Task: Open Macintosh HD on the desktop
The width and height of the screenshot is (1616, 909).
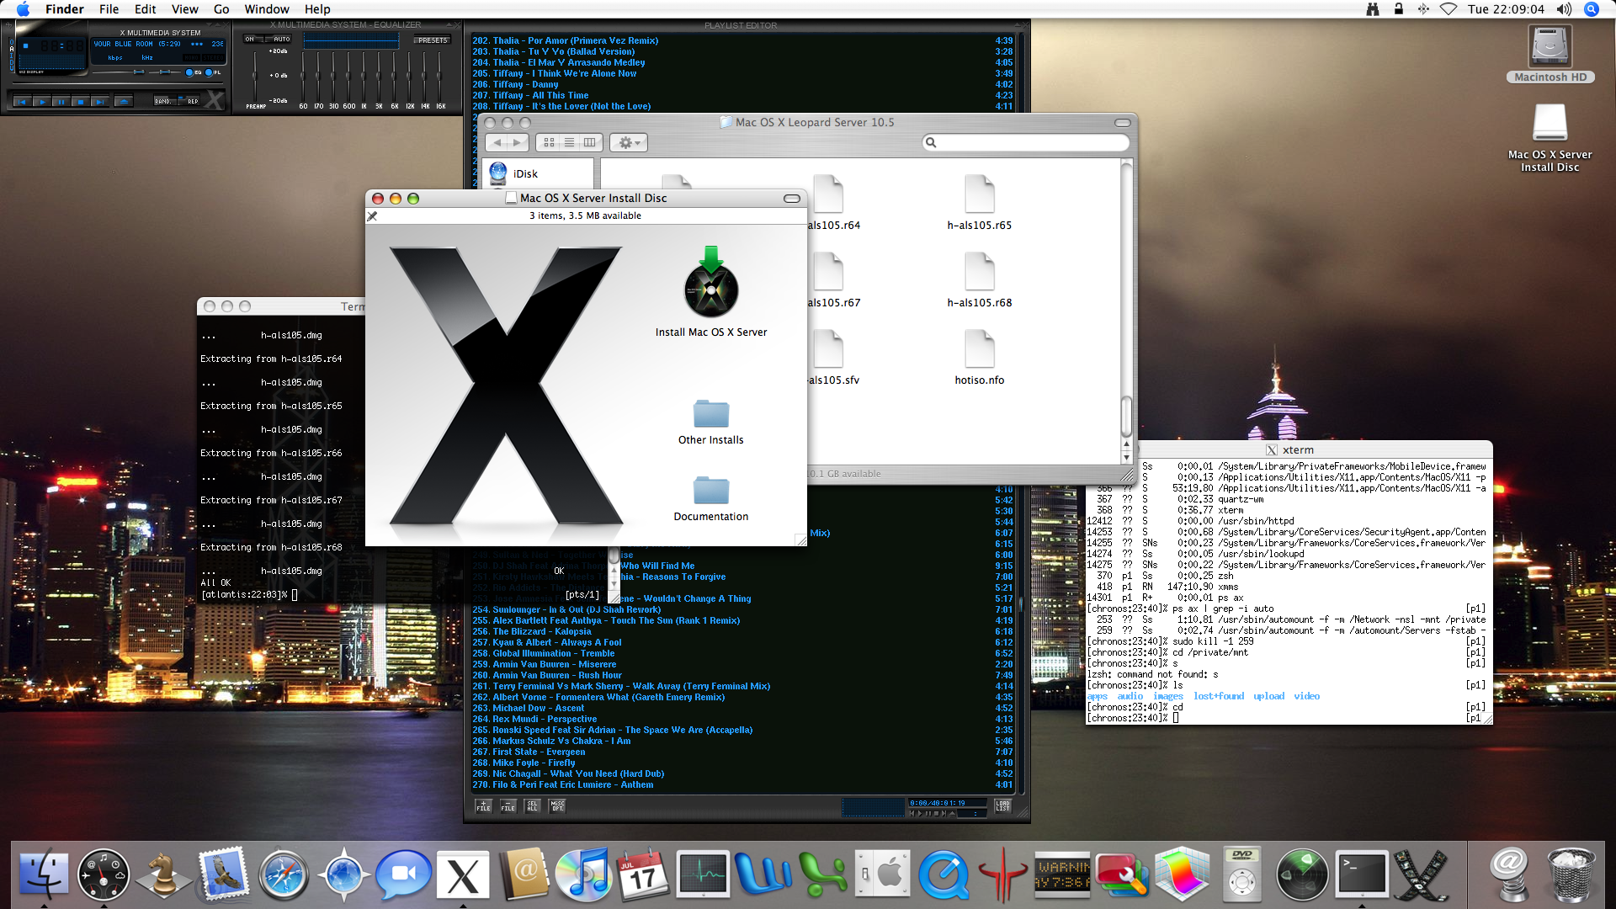Action: [1550, 54]
